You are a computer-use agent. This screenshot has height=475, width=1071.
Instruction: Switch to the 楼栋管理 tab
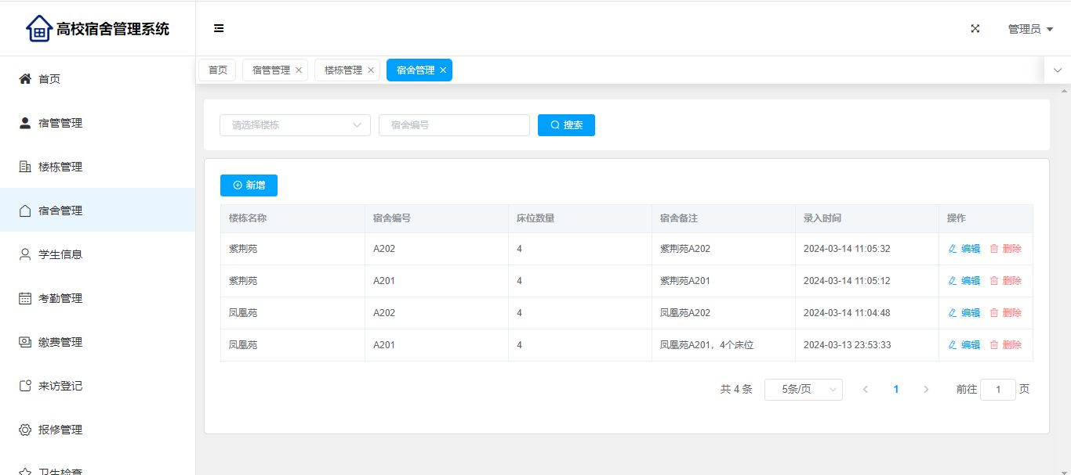pos(343,70)
